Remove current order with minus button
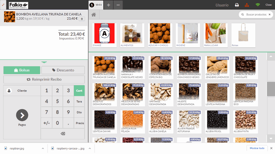The image size is (275, 154). 118,5
